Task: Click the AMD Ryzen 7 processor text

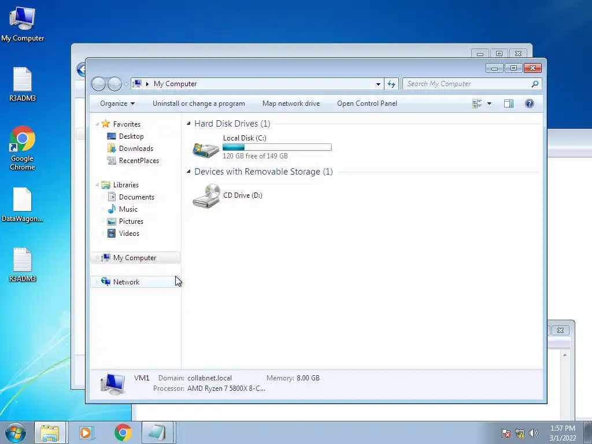Action: (x=226, y=388)
